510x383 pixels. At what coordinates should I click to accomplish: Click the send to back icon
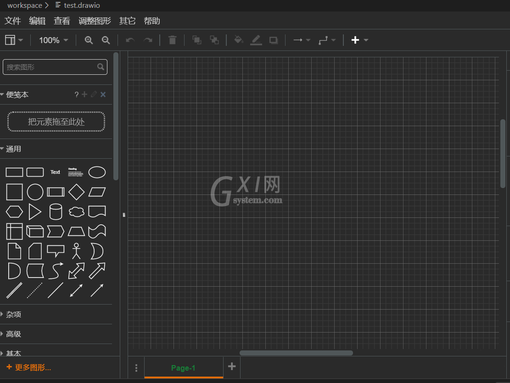point(214,40)
